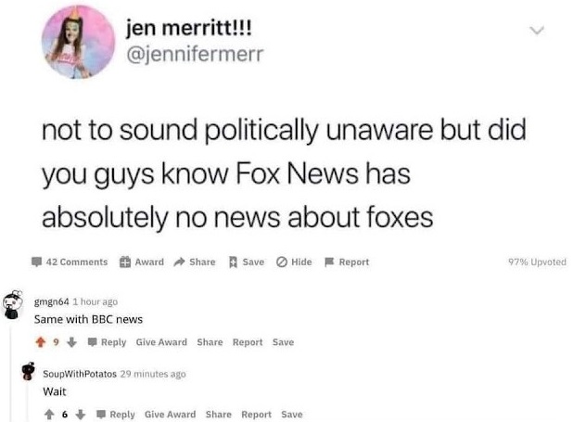Hide the post
The width and height of the screenshot is (573, 422).
click(281, 262)
